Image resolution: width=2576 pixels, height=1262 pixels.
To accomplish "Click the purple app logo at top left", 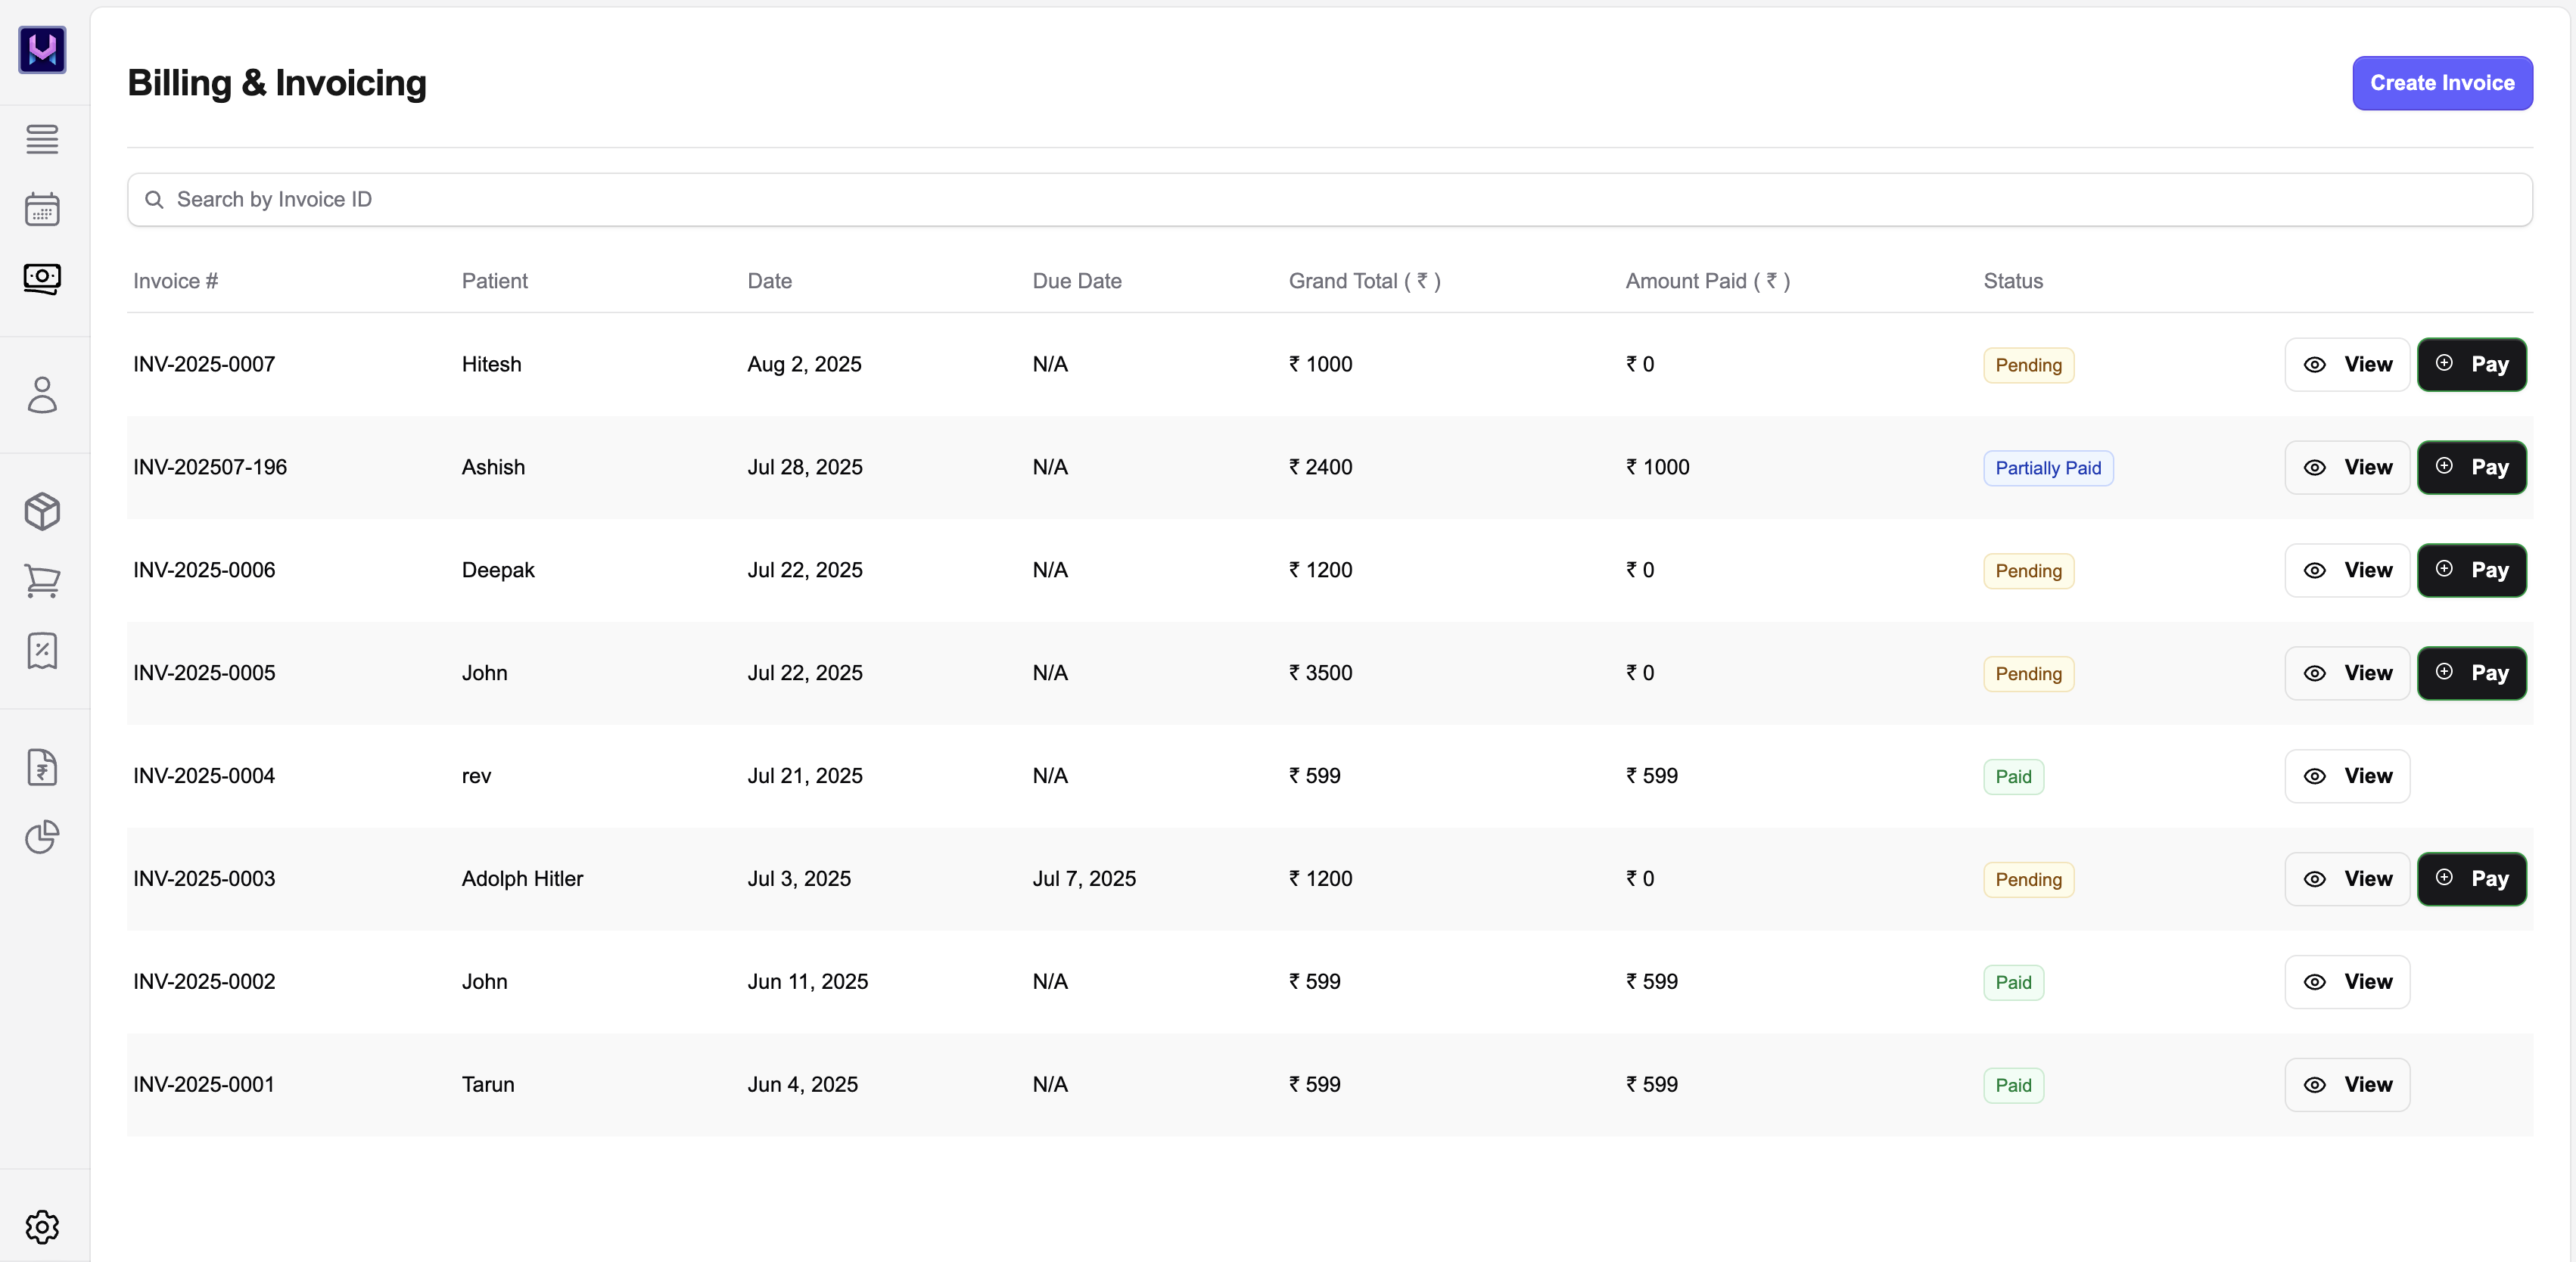I will click(x=41, y=50).
